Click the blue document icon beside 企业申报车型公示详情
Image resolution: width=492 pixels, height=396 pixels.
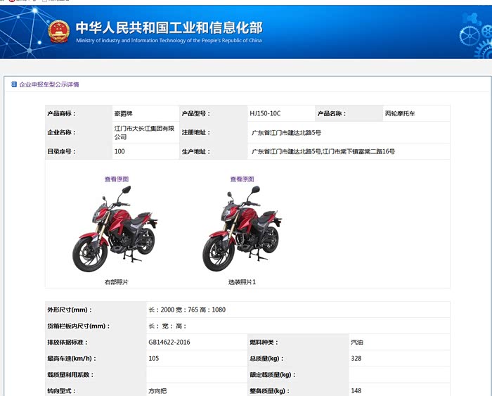[14, 84]
